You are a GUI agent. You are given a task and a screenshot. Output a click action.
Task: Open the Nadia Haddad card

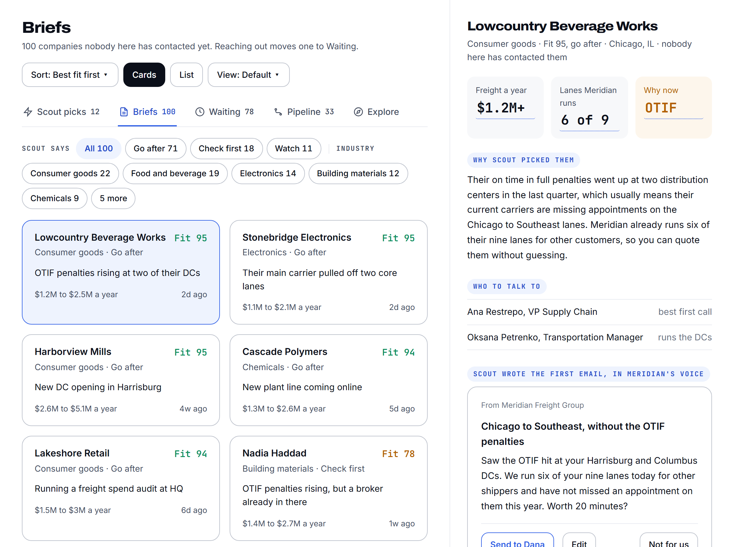point(329,488)
